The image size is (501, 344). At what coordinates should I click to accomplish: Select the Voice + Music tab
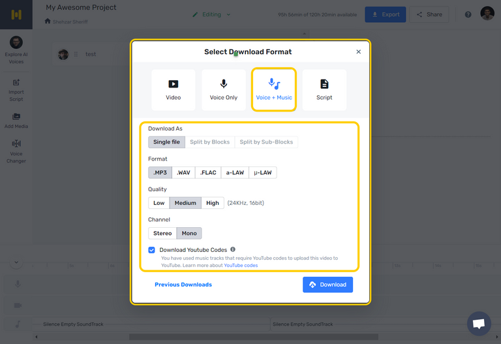274,90
